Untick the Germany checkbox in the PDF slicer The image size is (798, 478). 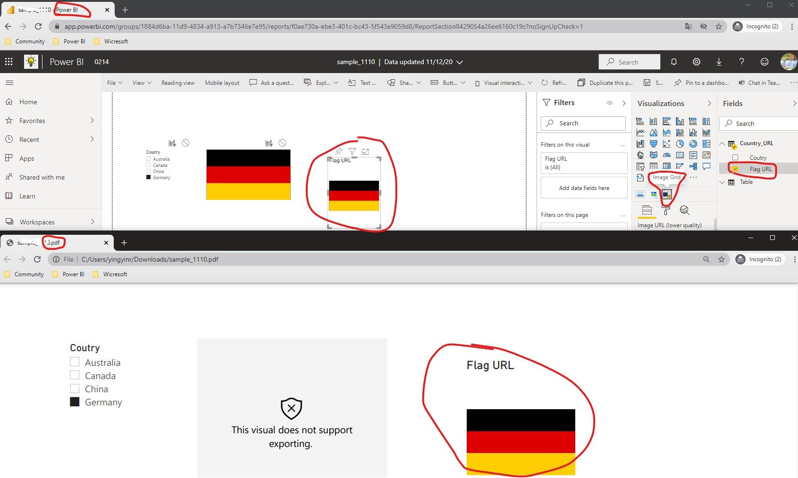[x=75, y=402]
